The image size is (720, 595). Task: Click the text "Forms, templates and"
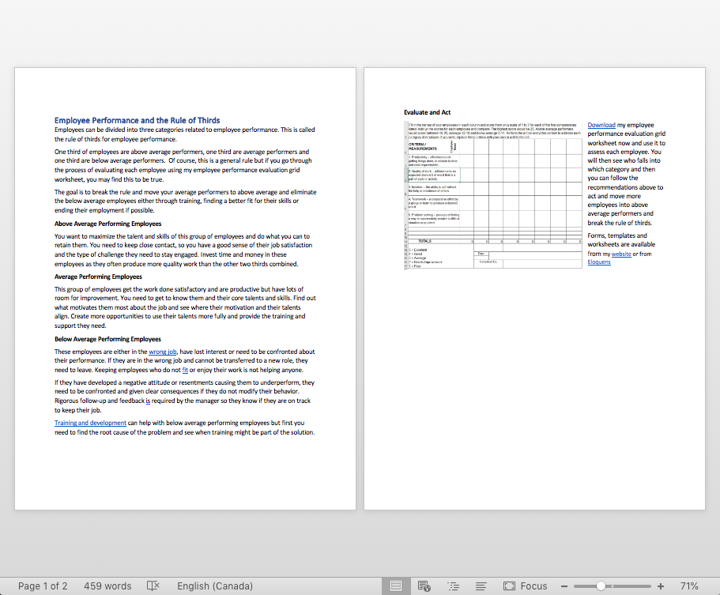click(617, 235)
